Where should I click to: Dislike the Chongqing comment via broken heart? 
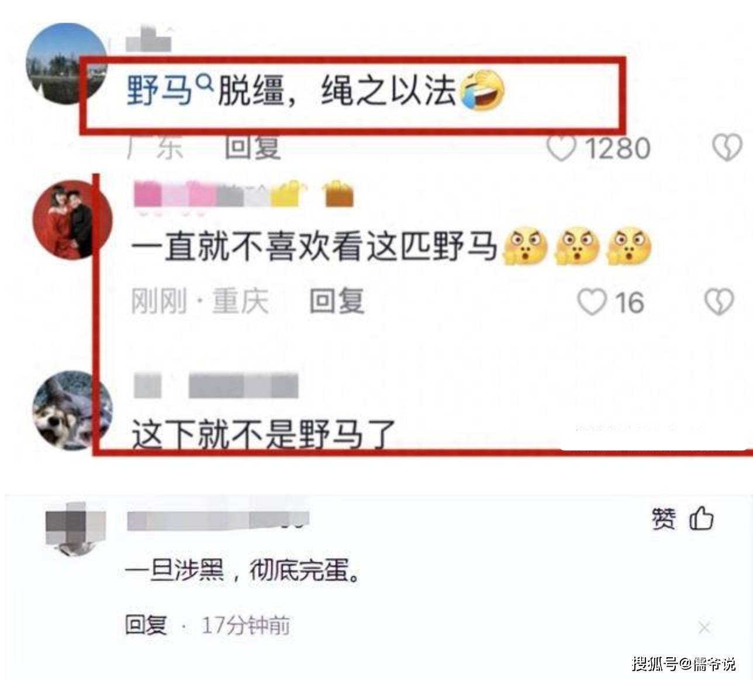tap(719, 301)
